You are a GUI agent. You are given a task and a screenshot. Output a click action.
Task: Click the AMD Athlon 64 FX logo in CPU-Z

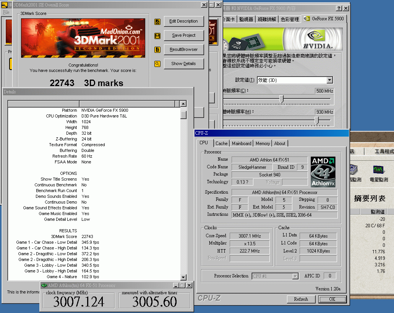323,171
